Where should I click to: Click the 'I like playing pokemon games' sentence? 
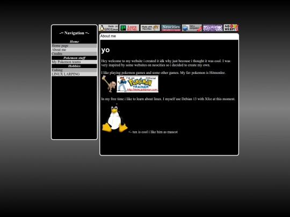tap(163, 73)
